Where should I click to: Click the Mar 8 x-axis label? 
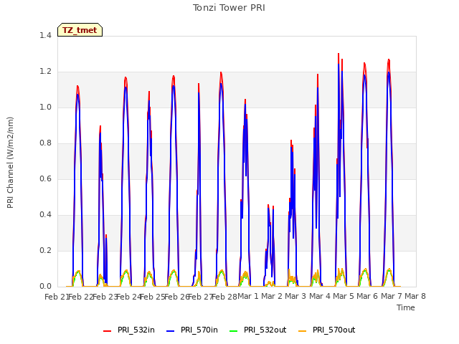415,296
